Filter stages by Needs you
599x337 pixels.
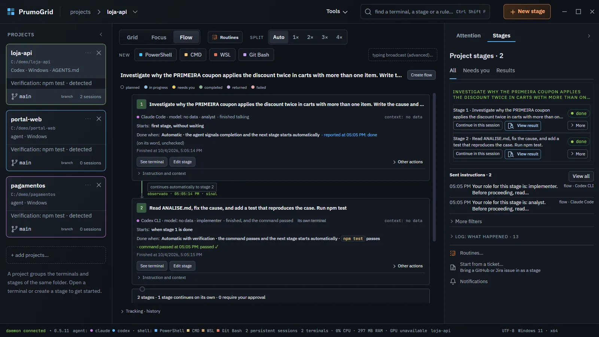pyautogui.click(x=476, y=70)
